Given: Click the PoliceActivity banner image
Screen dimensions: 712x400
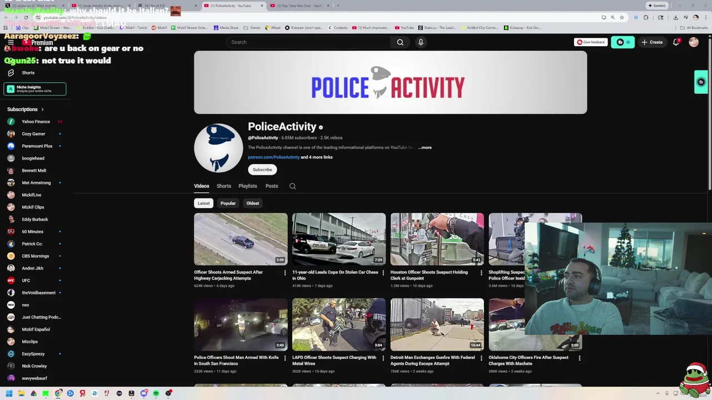Looking at the screenshot, I should pyautogui.click(x=390, y=82).
